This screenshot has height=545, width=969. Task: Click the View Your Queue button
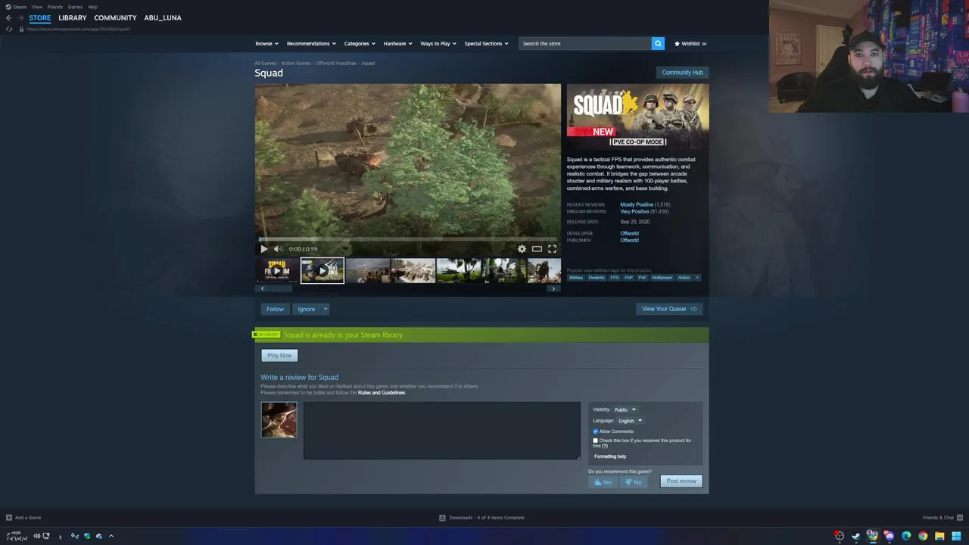pos(669,309)
